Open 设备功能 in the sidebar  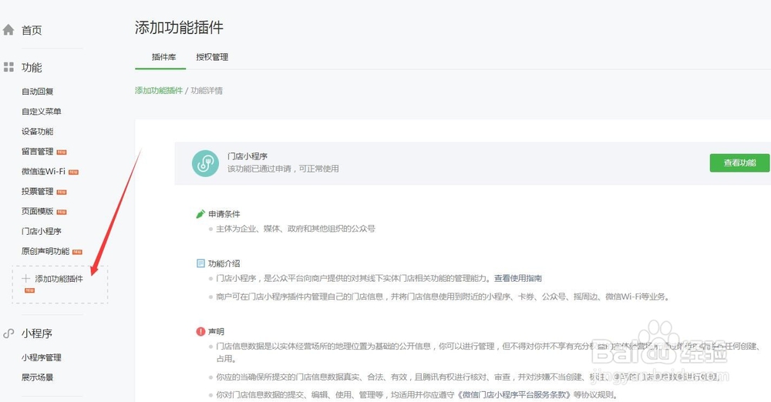click(x=37, y=132)
